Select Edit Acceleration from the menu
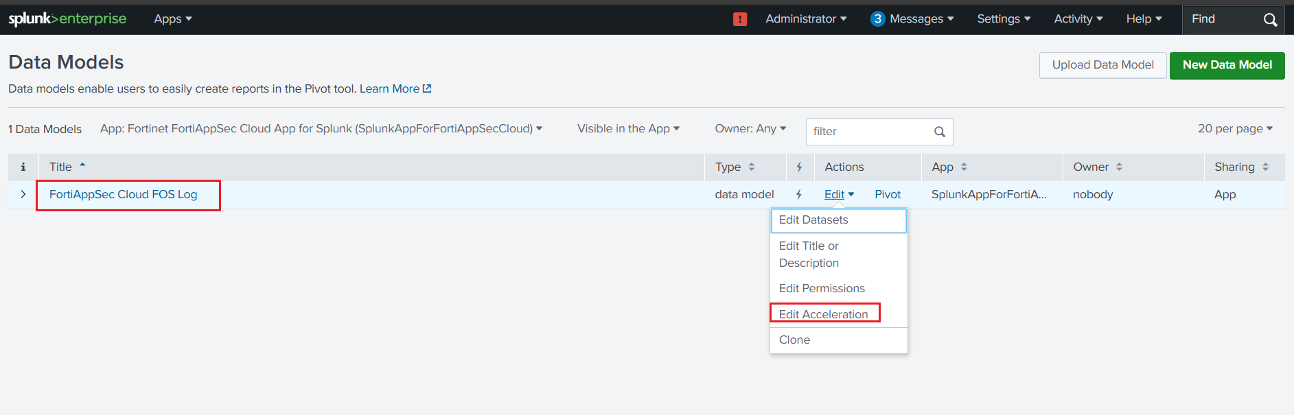The width and height of the screenshot is (1294, 415). point(823,314)
